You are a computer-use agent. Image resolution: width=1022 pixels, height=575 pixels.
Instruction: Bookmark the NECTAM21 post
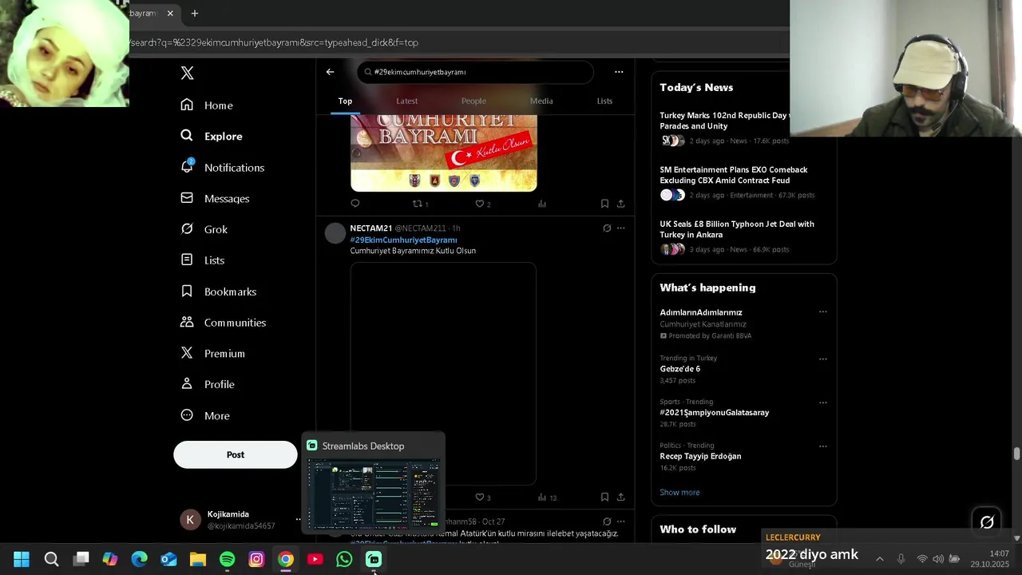[604, 498]
